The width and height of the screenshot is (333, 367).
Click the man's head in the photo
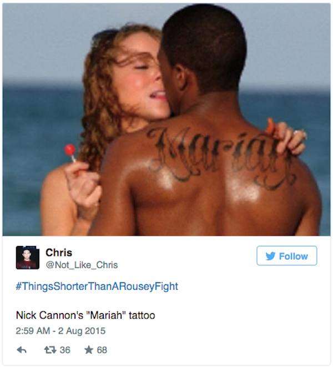[x=202, y=50]
